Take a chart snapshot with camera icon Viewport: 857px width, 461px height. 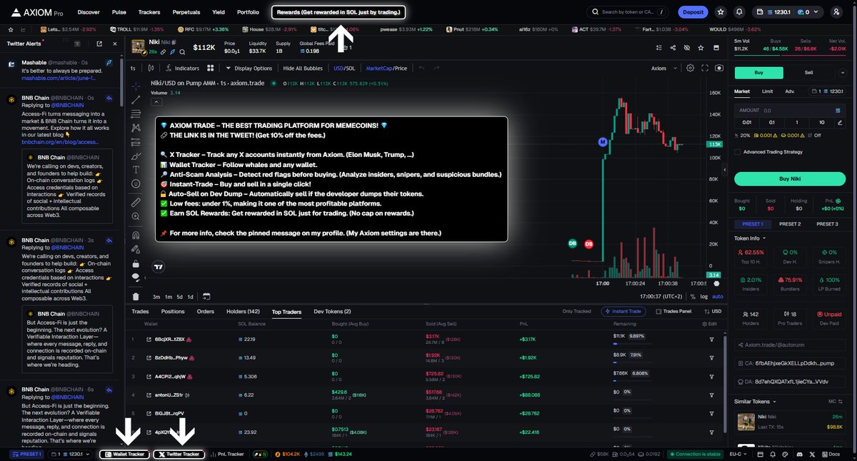point(718,69)
